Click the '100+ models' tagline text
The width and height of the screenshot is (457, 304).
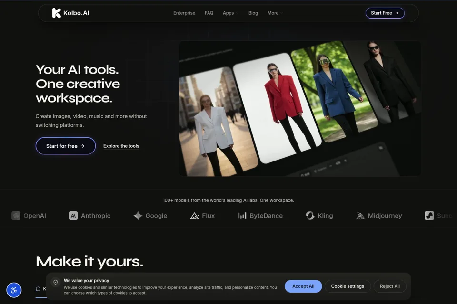click(228, 200)
